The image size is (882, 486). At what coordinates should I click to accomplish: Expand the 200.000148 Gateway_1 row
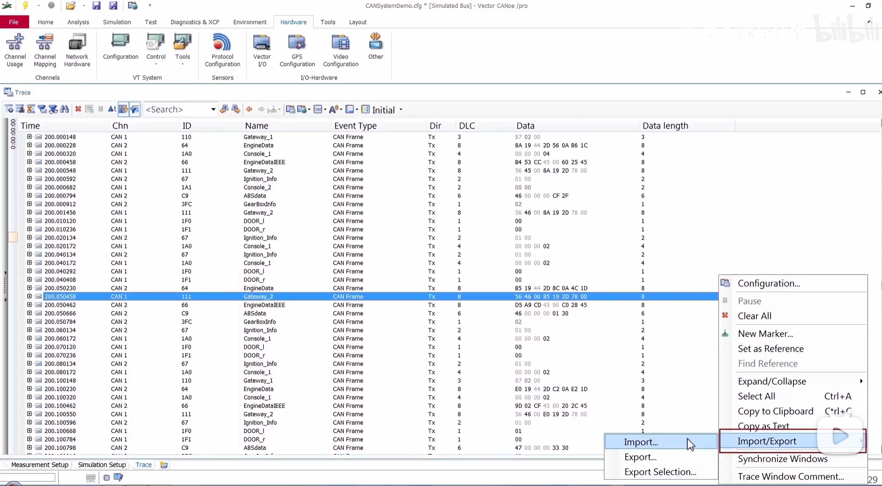(x=29, y=137)
